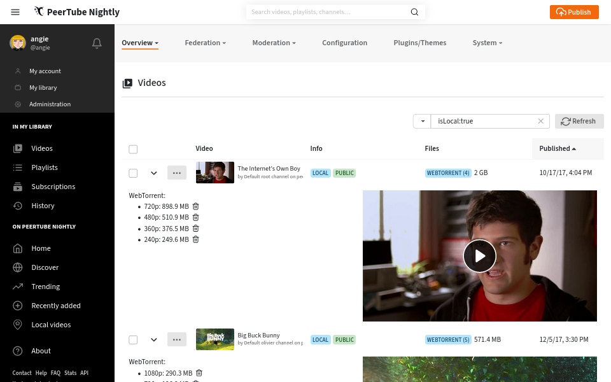Click the Publish button
This screenshot has width=611, height=382.
(x=574, y=12)
